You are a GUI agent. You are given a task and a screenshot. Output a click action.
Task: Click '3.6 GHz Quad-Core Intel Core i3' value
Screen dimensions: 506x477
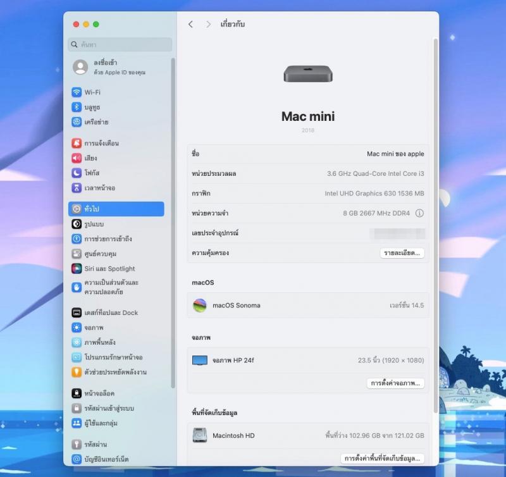[x=376, y=173]
